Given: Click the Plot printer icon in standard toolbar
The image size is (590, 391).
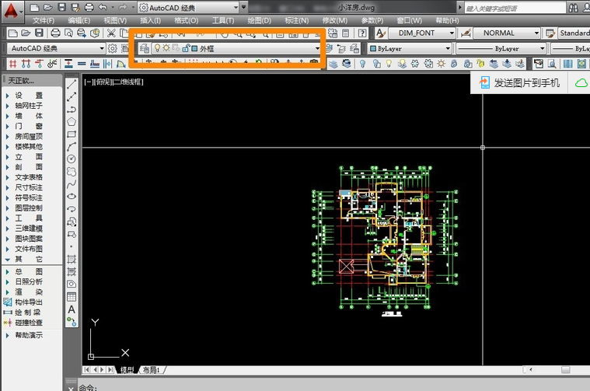Looking at the screenshot, I should tap(55, 33).
